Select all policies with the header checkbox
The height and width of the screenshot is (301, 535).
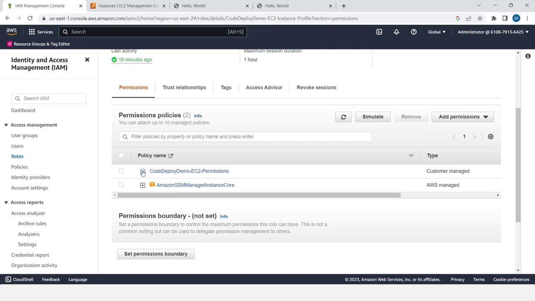tap(121, 156)
